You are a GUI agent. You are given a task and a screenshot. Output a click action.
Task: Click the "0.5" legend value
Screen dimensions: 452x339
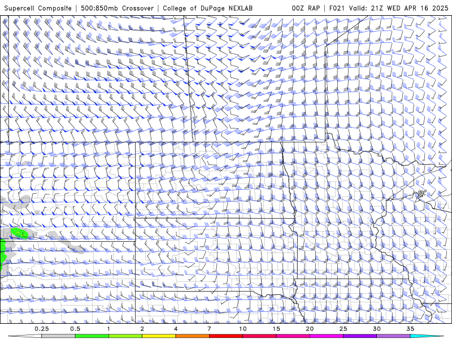[x=75, y=329]
